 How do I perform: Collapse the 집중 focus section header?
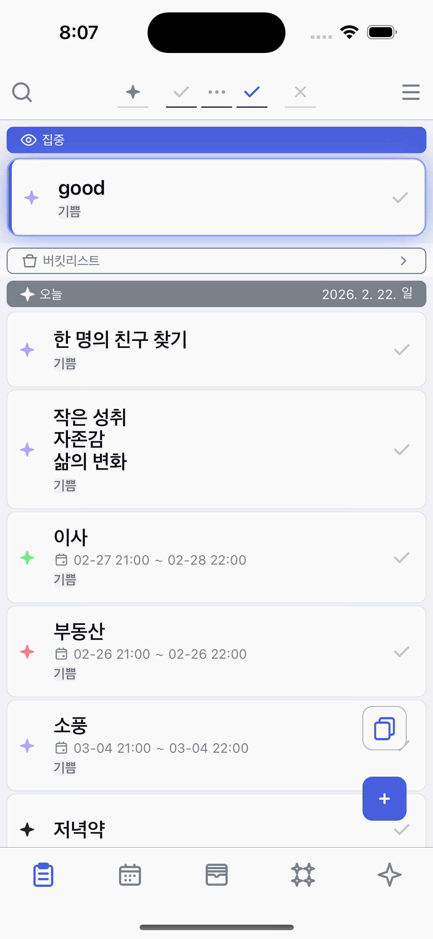click(216, 140)
